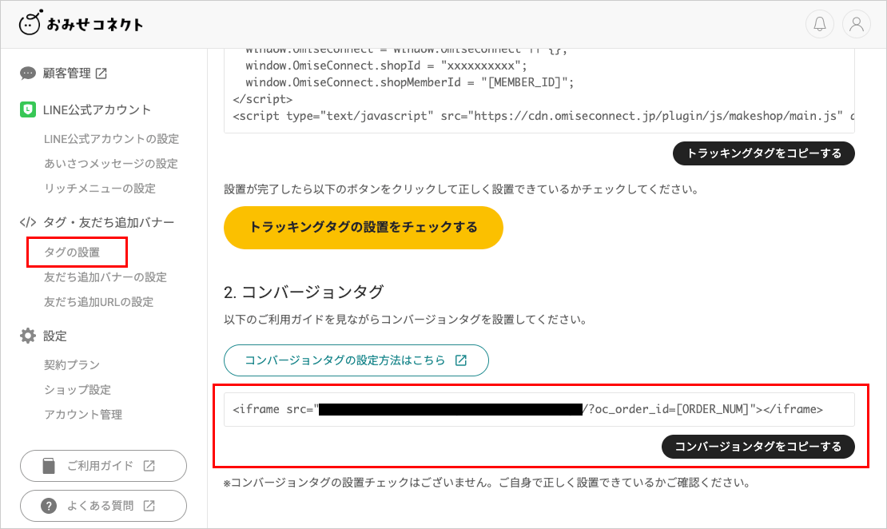Click external link icon in よくある質問 button

149,506
